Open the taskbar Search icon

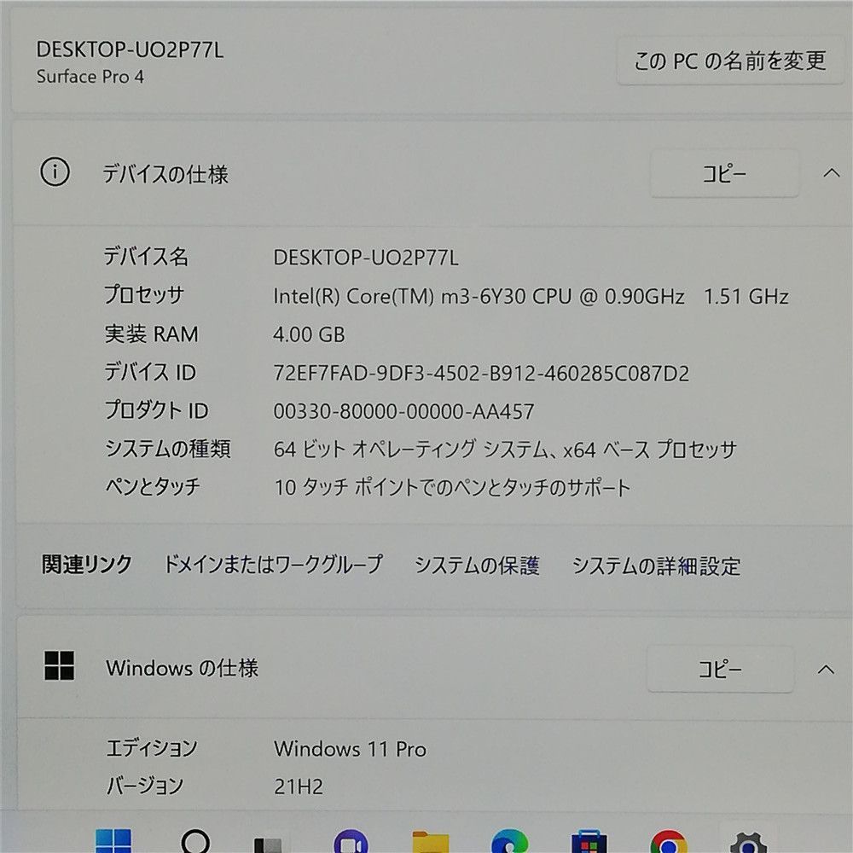(x=194, y=840)
